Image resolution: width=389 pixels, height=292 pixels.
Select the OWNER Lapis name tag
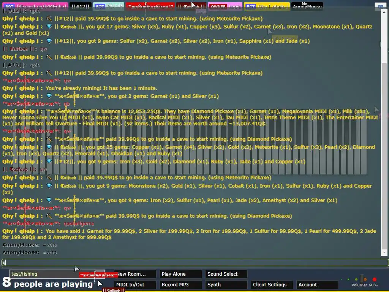225,6
